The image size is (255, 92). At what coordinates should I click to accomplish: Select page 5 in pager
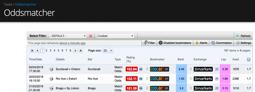coord(58,50)
